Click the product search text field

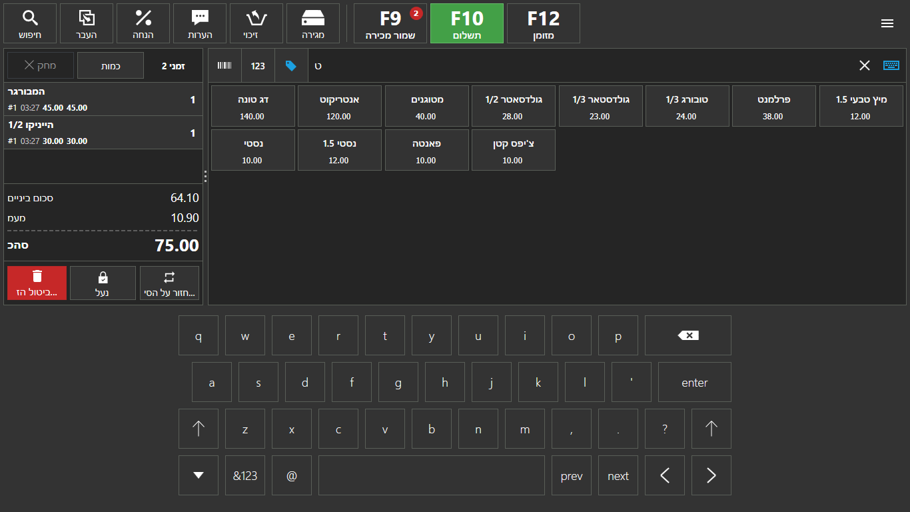pyautogui.click(x=580, y=65)
